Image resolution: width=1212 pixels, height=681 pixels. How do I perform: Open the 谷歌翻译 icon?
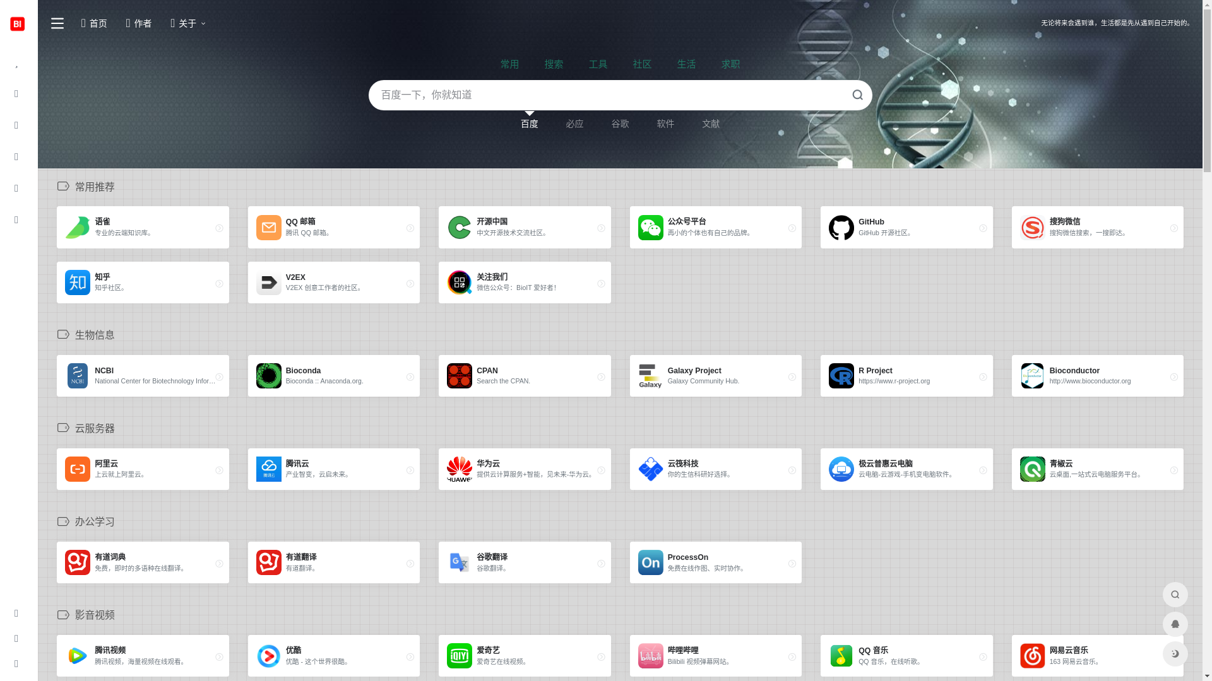click(x=460, y=562)
